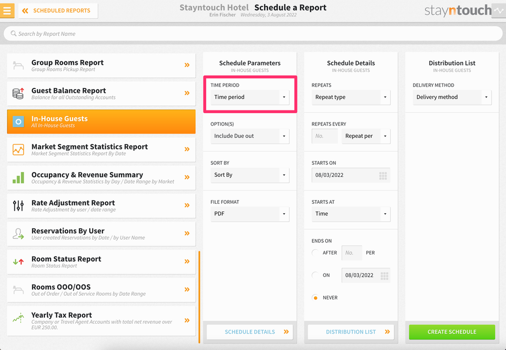
Task: Select the Occupancy & Revenue Summary title
Action: coord(87,175)
